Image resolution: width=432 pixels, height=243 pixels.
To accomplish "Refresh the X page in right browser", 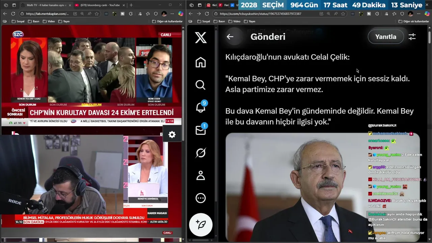I will 207,14.
